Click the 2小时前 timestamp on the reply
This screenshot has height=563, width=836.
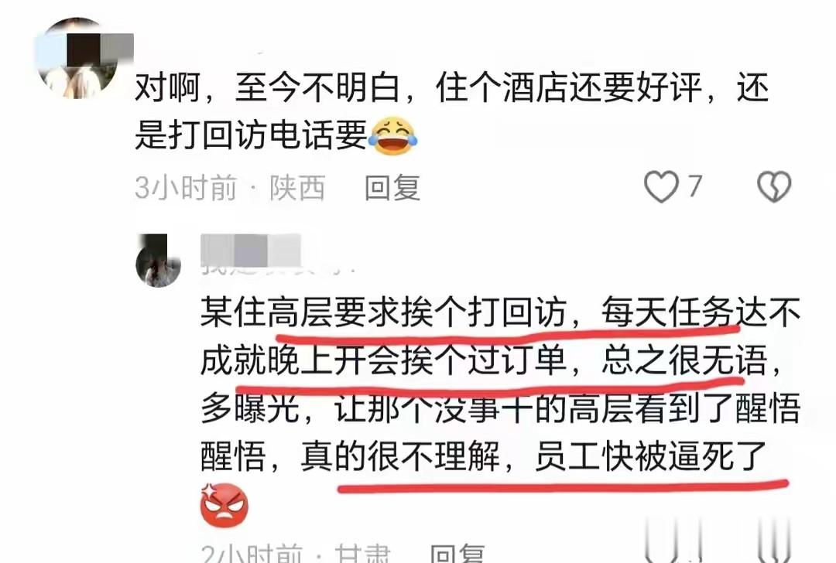tap(252, 554)
